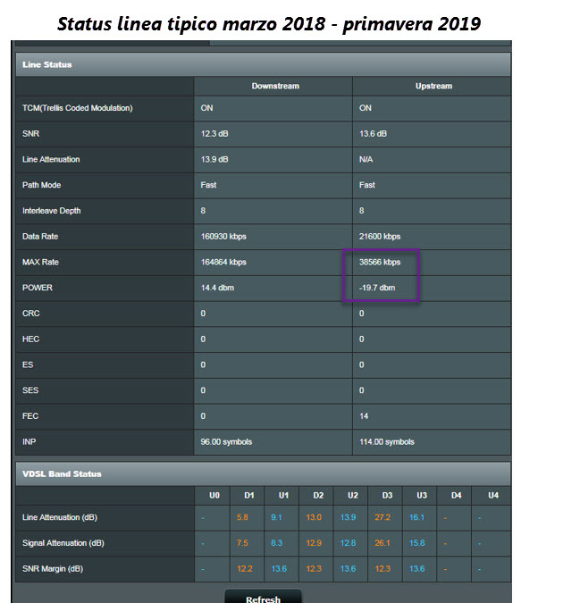The width and height of the screenshot is (580, 603).
Task: Select D3 Line Attenuation value 27.2
Action: coord(382,517)
